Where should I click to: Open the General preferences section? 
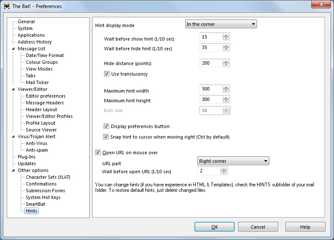click(26, 22)
